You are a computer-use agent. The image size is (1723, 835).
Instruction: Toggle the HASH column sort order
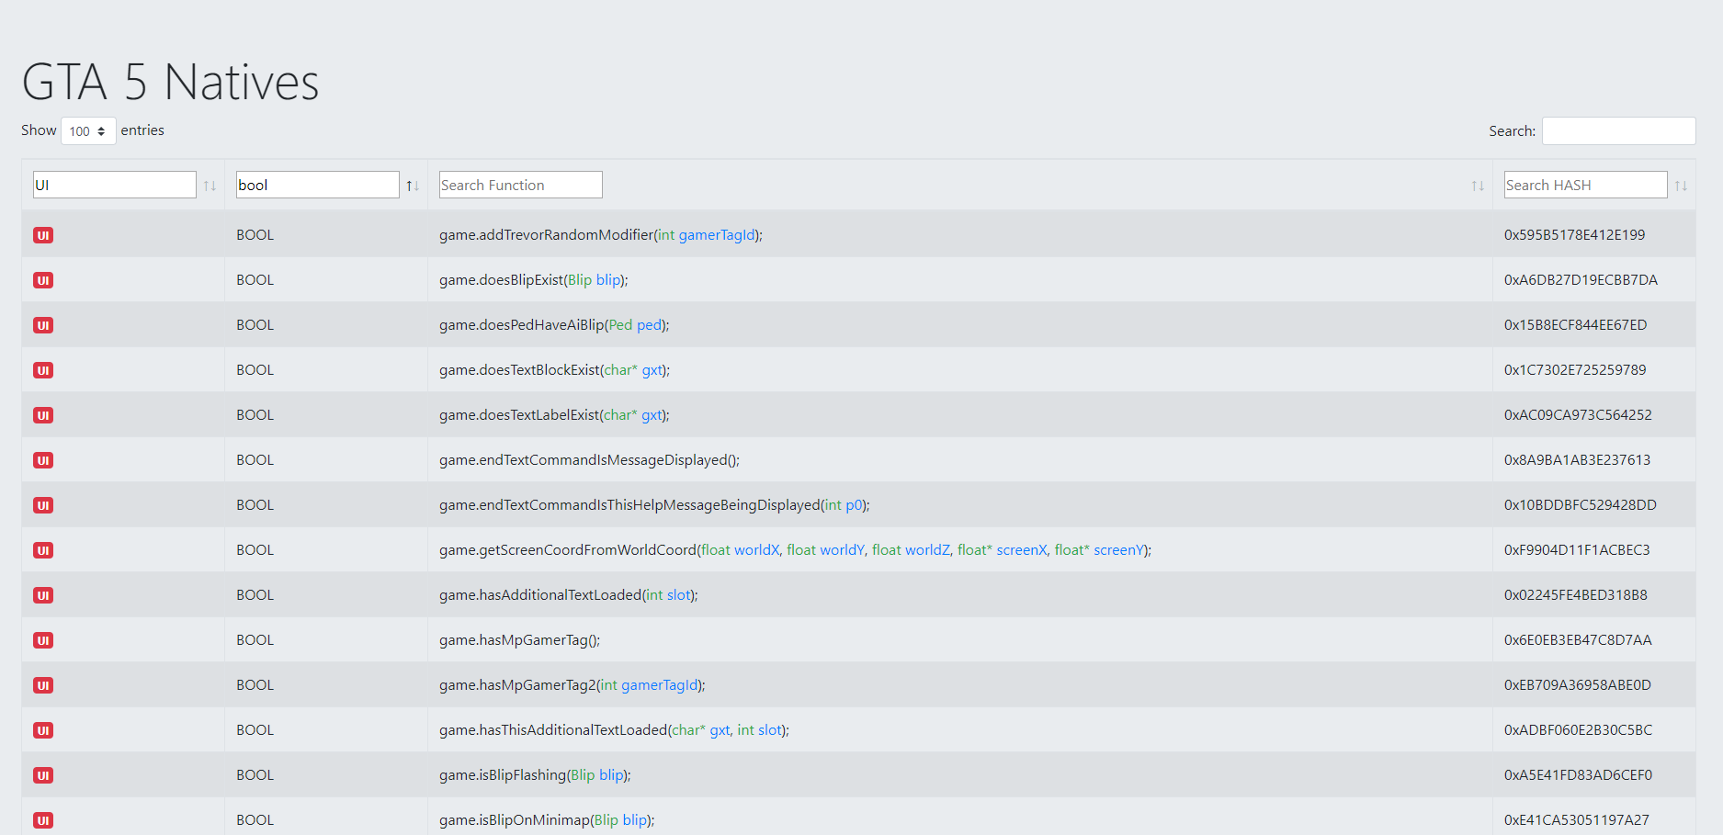pyautogui.click(x=1683, y=185)
